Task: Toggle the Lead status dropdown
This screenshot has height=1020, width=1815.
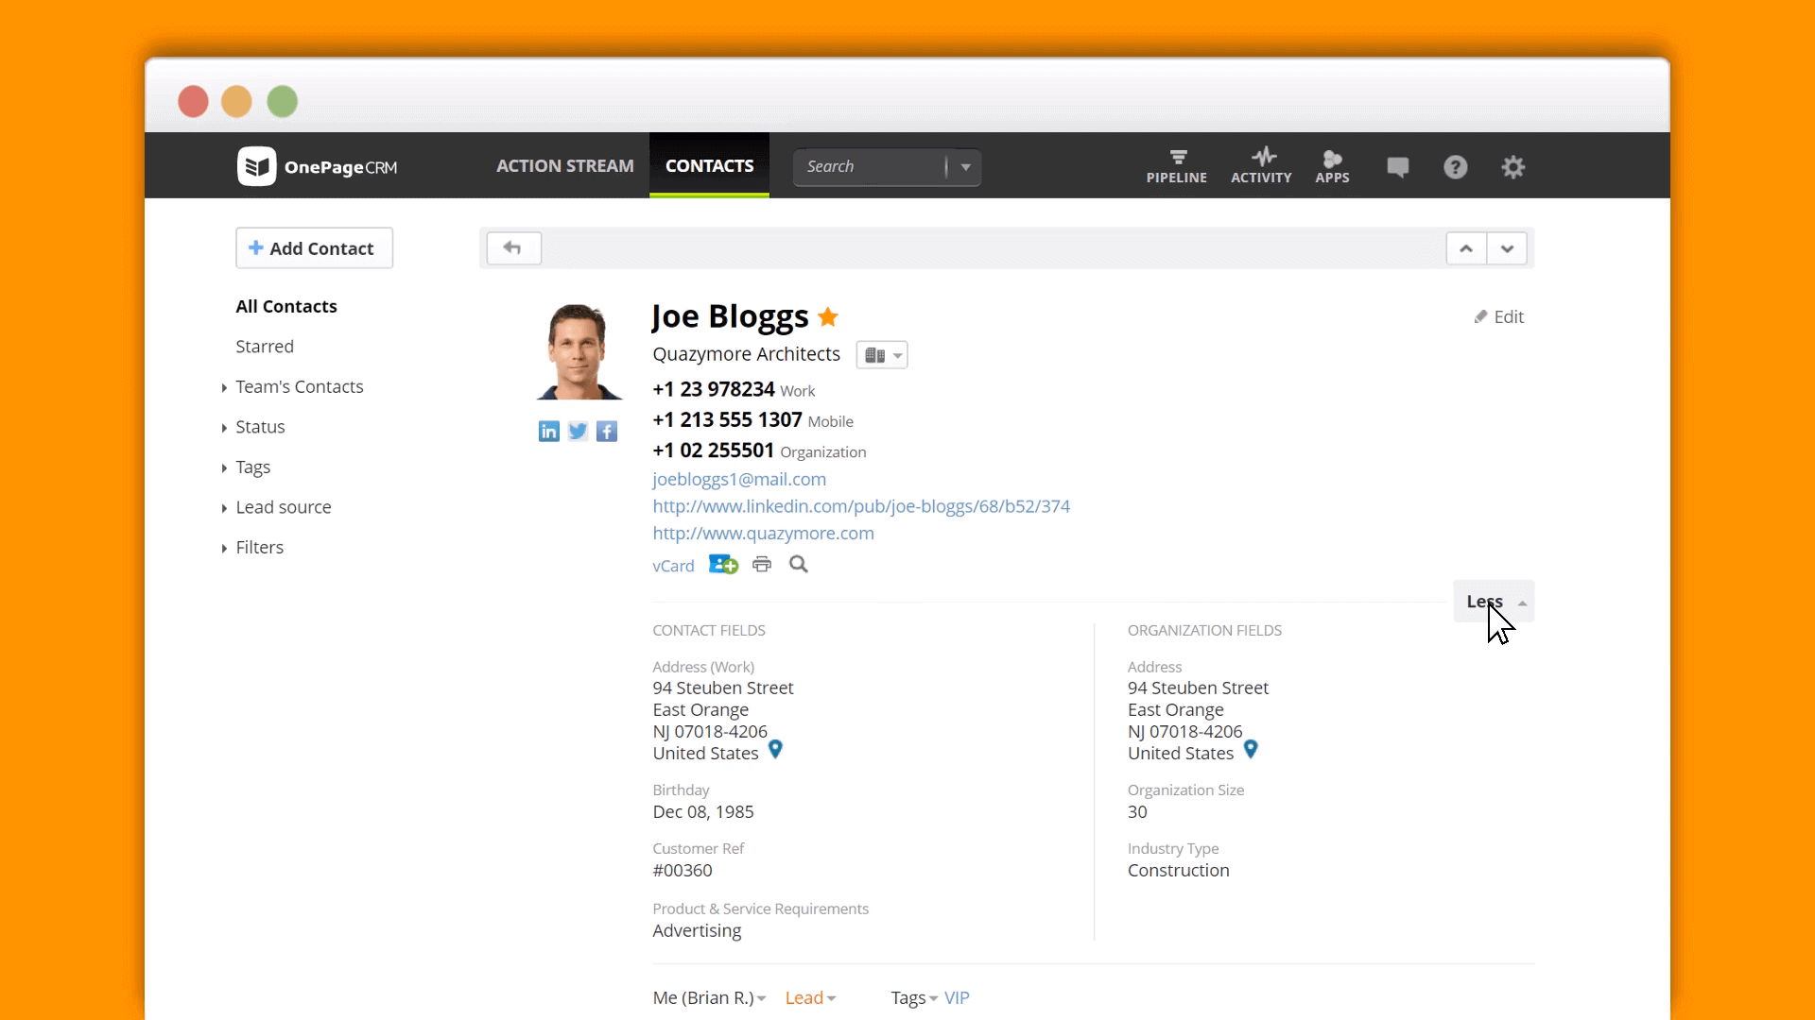Action: pyautogui.click(x=809, y=997)
